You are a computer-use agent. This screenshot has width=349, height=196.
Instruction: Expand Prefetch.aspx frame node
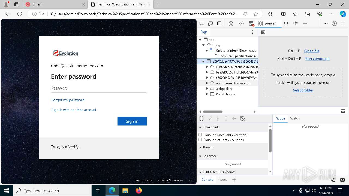[207, 94]
